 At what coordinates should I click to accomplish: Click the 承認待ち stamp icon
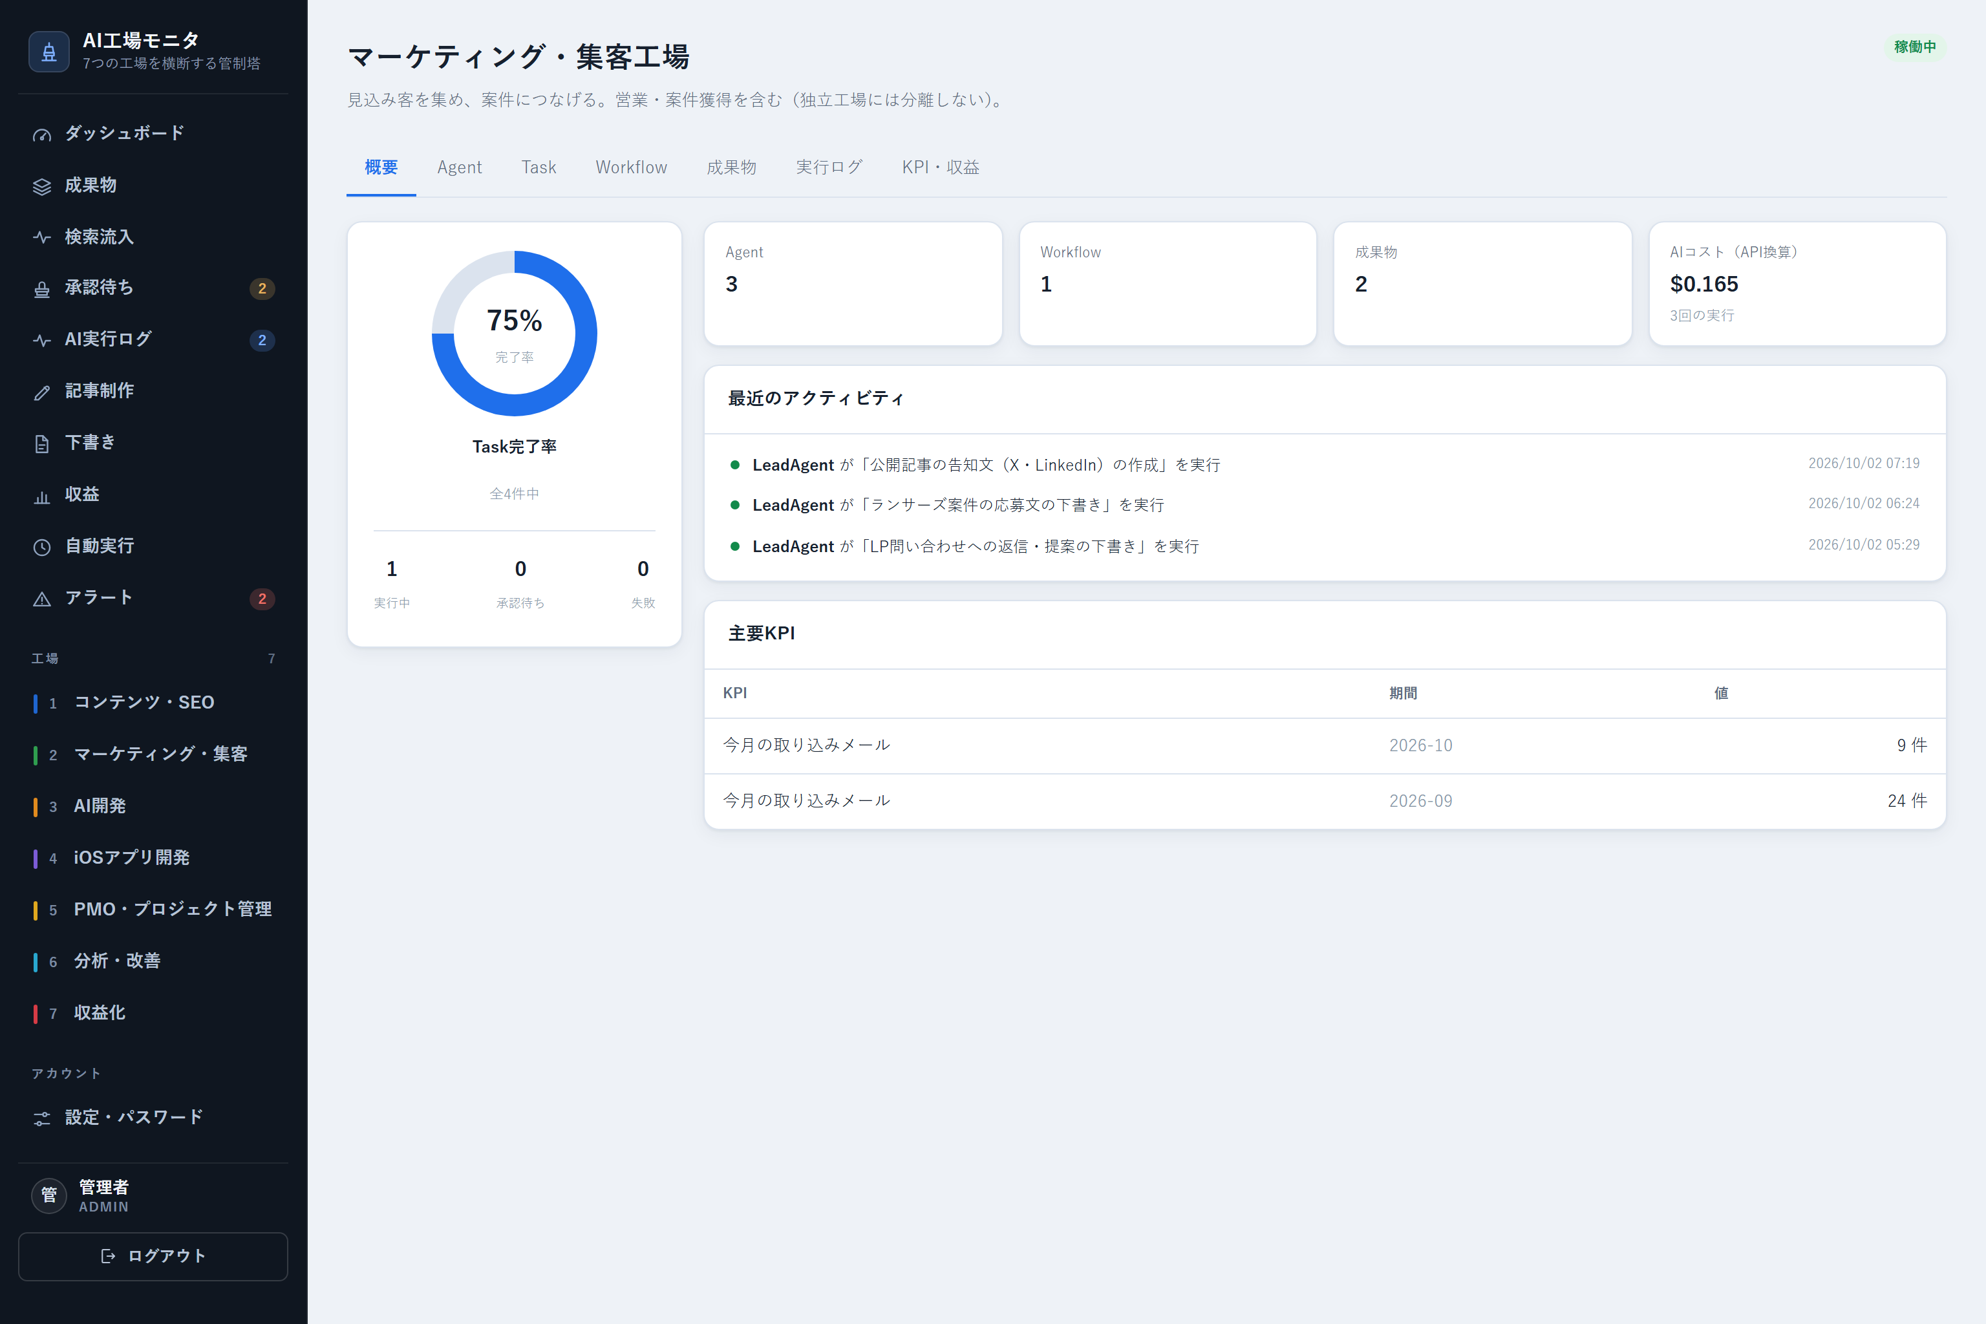pos(41,290)
